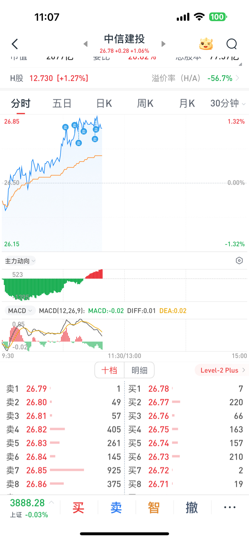249x540 pixels.
Task: Open the MACD indicator dropdown
Action: pos(20,311)
